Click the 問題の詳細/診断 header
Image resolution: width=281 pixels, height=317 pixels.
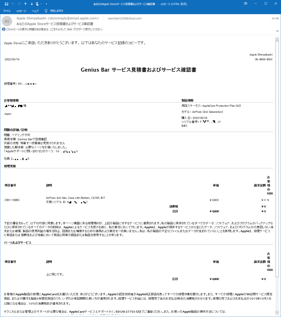16,130
